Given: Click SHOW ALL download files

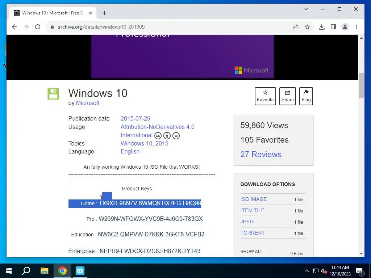Looking at the screenshot, I should (x=251, y=252).
